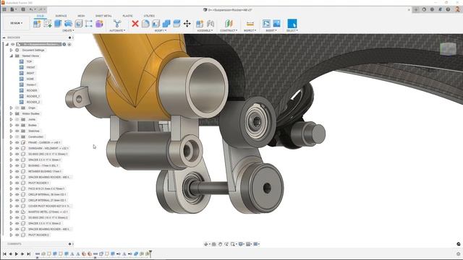
Task: Switch to the Mesh tab
Action: click(x=81, y=16)
